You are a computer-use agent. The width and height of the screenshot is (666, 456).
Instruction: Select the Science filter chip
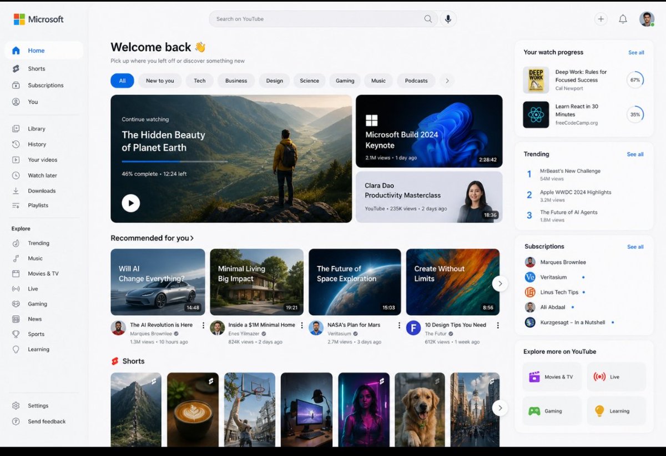coord(309,81)
